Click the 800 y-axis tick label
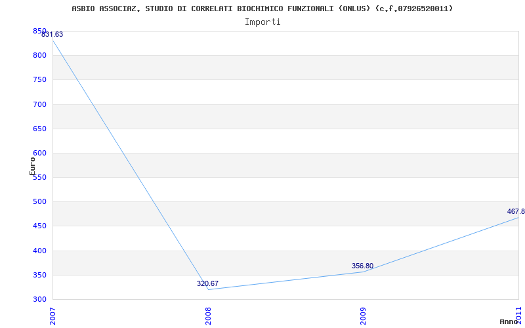This screenshot has height=328, width=525. (39, 56)
